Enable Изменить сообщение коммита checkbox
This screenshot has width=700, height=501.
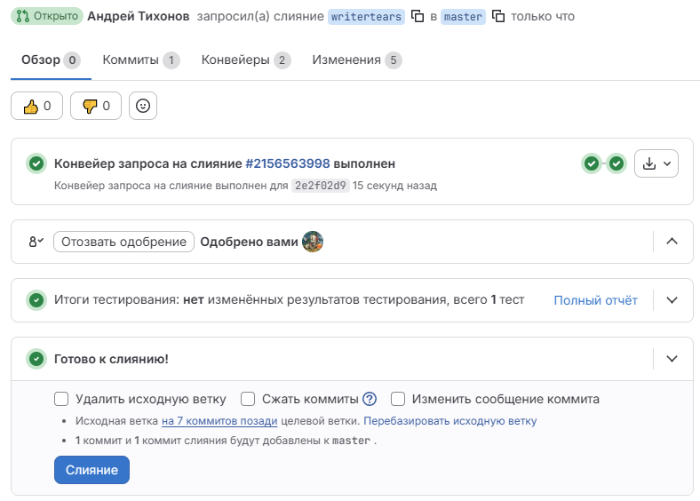(x=398, y=399)
